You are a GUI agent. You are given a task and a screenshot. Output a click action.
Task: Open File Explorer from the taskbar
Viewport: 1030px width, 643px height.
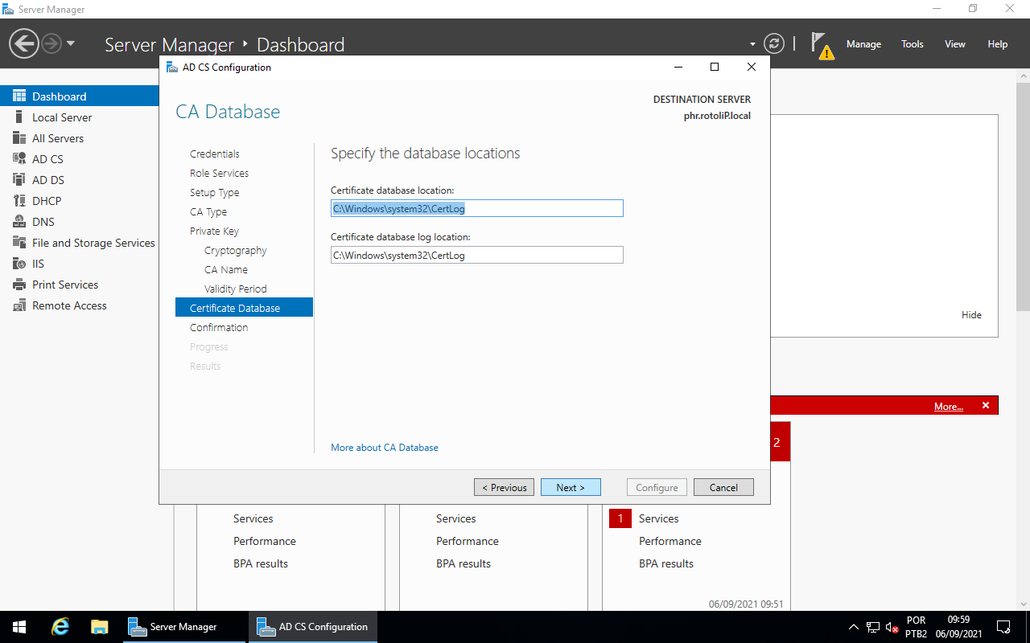tap(99, 626)
